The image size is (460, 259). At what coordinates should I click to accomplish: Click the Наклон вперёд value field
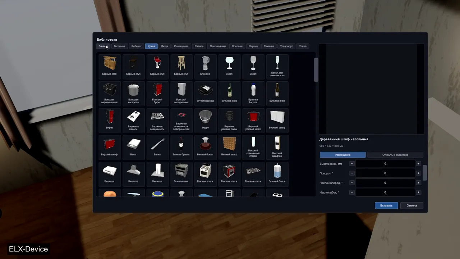pyautogui.click(x=385, y=183)
